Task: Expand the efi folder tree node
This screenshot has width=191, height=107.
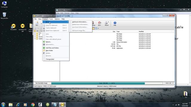Action: [x=35, y=35]
